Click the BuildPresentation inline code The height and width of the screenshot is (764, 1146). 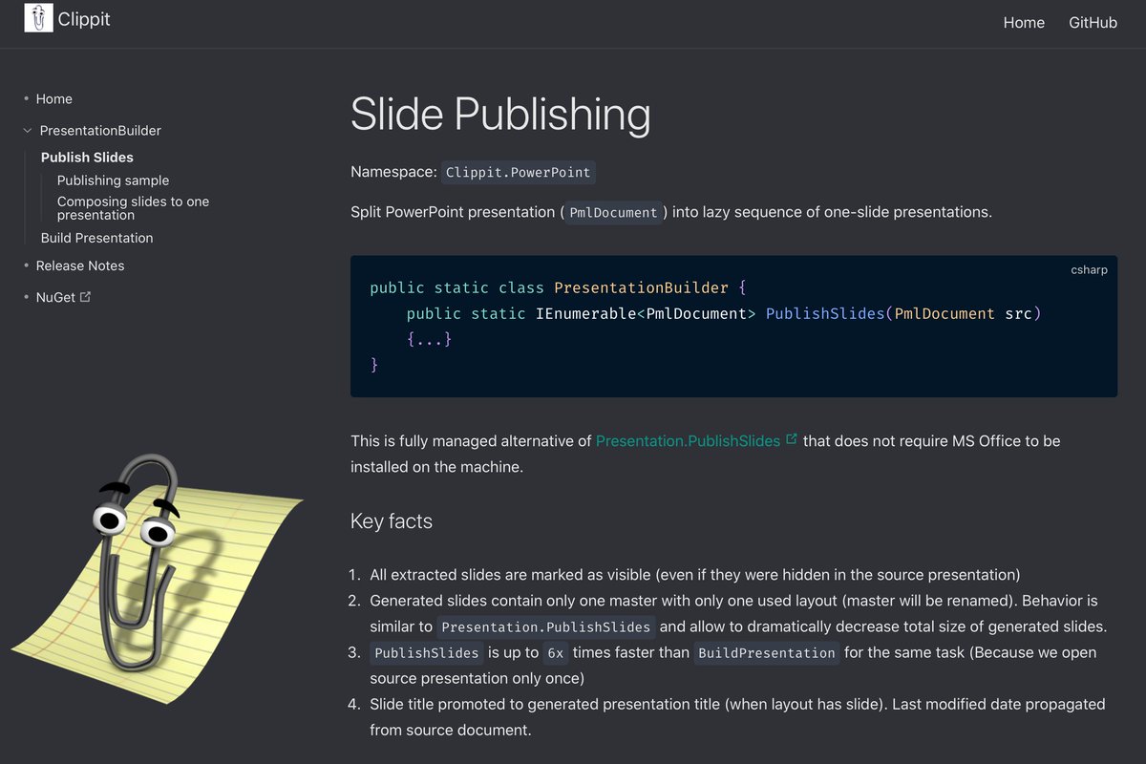point(767,653)
